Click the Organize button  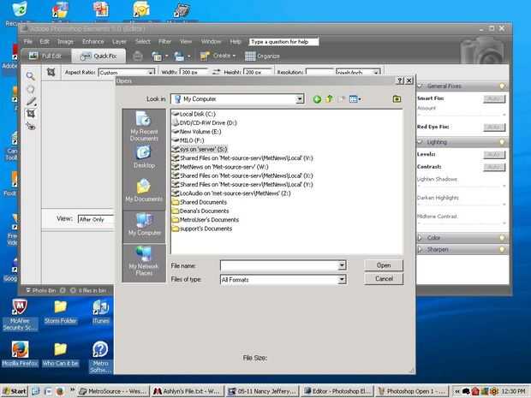coord(262,56)
